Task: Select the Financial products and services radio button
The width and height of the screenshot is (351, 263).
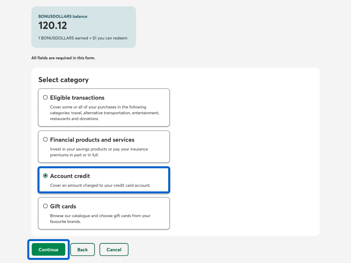Action: click(46, 139)
